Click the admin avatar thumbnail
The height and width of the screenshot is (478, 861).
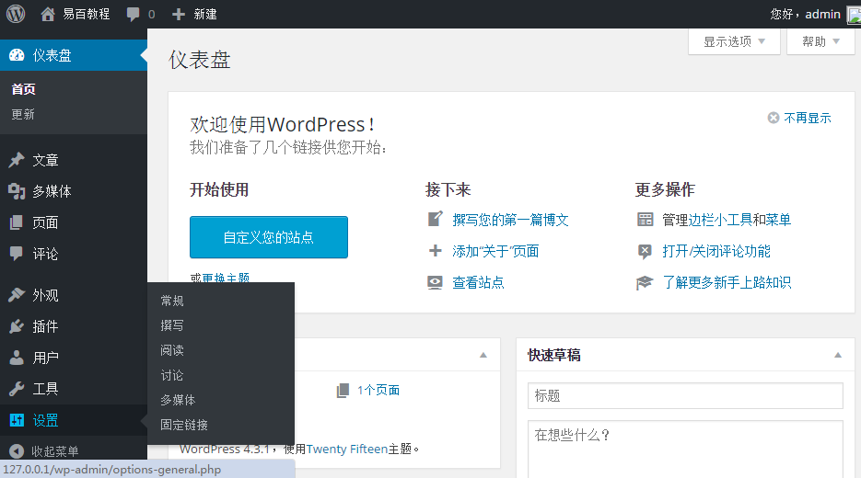point(855,15)
